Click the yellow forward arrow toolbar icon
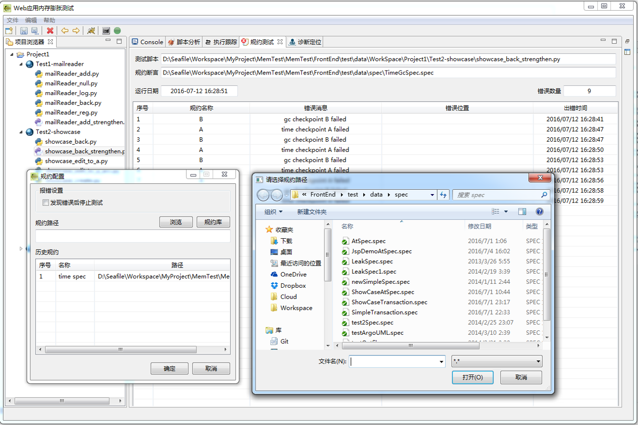The width and height of the screenshot is (638, 425). pyautogui.click(x=76, y=30)
